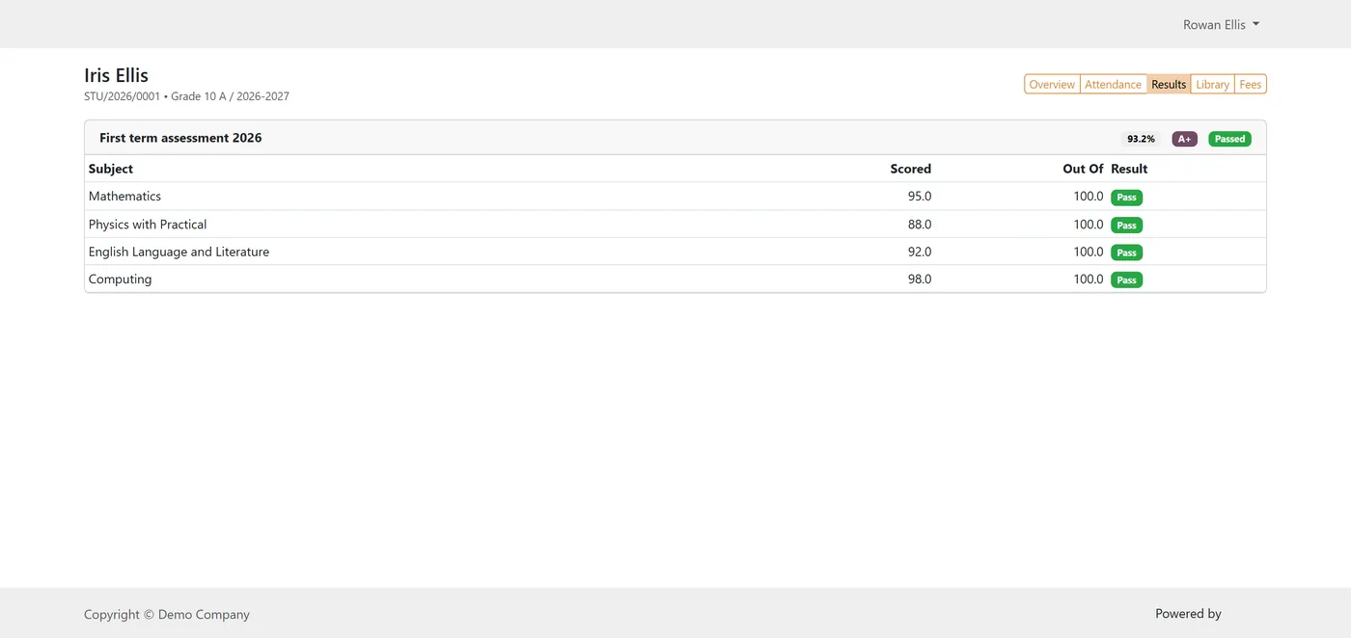The image size is (1351, 638).
Task: Click the Powered by footer text
Action: (x=1188, y=614)
